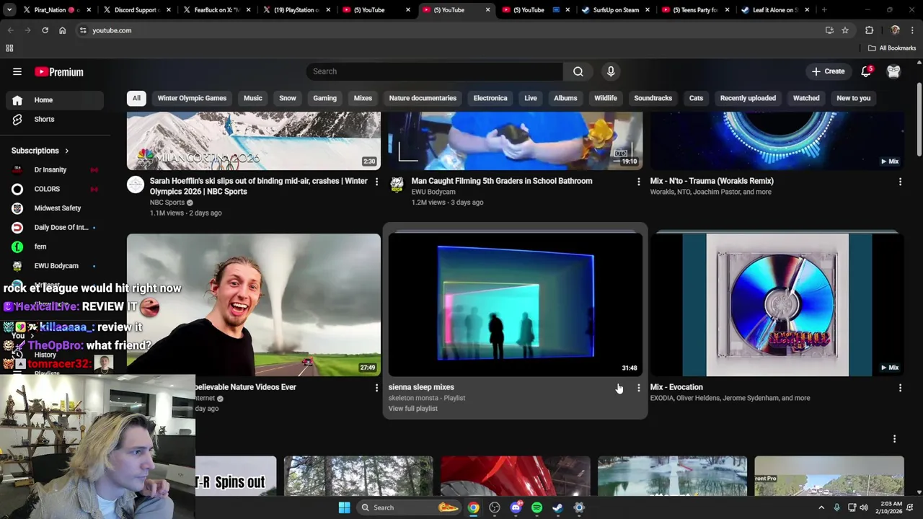Select the Electronica filter chip

tap(490, 98)
